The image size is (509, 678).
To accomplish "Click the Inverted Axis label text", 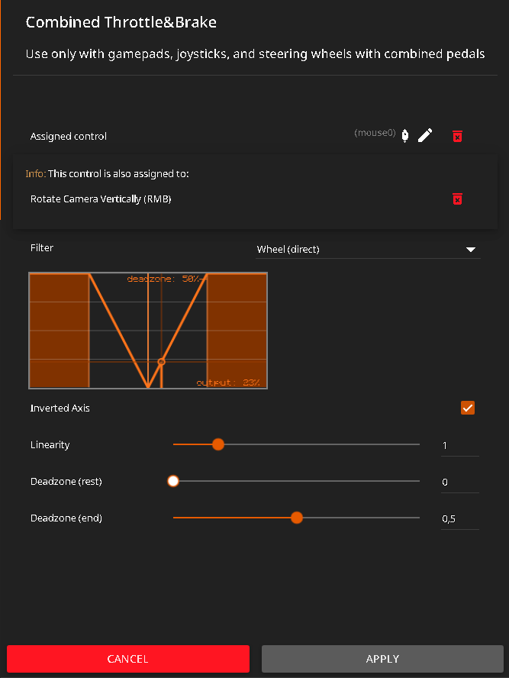I will coord(60,408).
